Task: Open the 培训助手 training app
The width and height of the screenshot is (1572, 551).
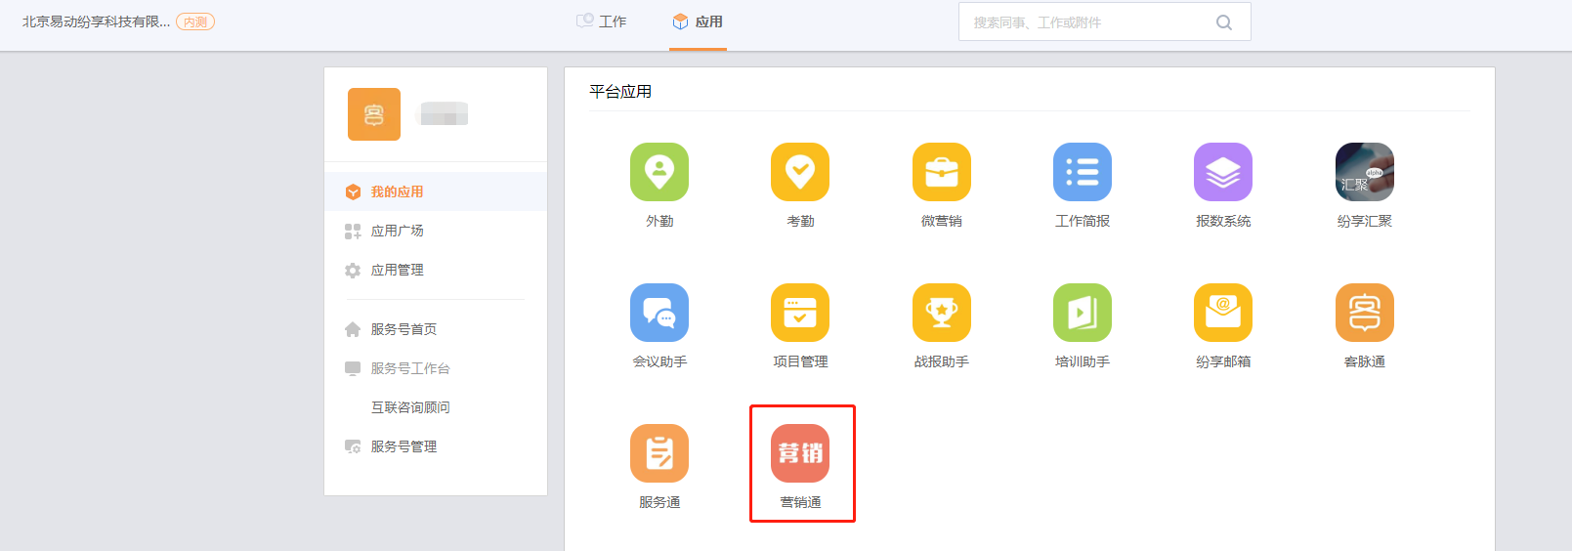Action: (x=1082, y=313)
